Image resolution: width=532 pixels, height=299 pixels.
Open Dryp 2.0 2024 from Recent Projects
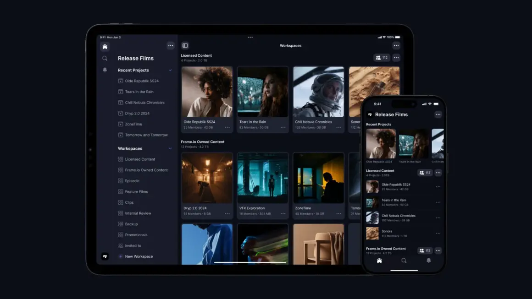[x=137, y=114]
